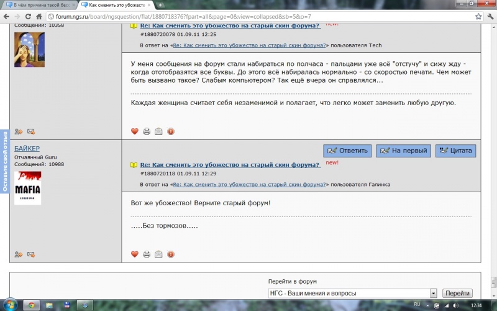Image resolution: width=497 pixels, height=311 pixels.
Task: Click the printer icon in БАЙКЕР's post
Action: click(147, 254)
